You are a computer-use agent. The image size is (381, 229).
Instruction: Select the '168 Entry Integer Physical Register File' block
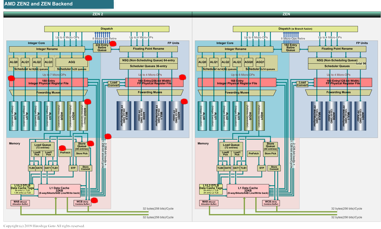[x=237, y=82]
